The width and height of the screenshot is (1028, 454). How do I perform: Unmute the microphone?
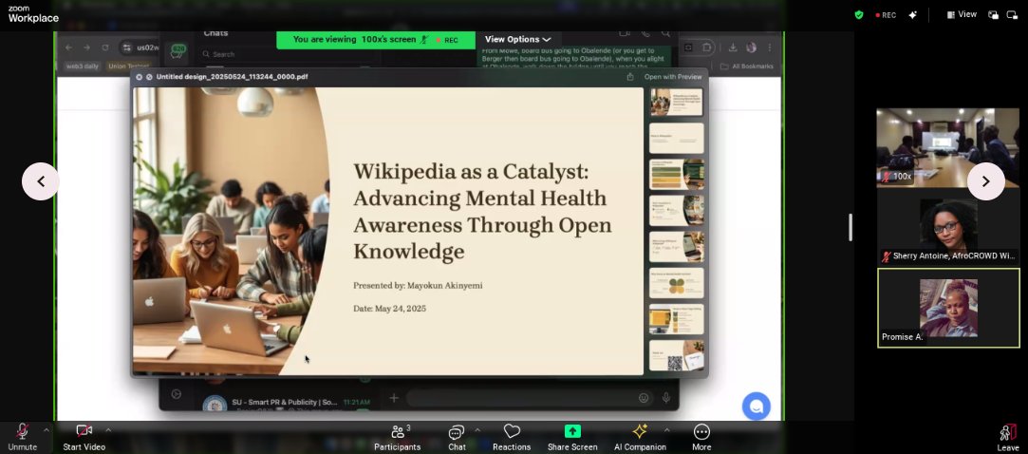[22, 437]
